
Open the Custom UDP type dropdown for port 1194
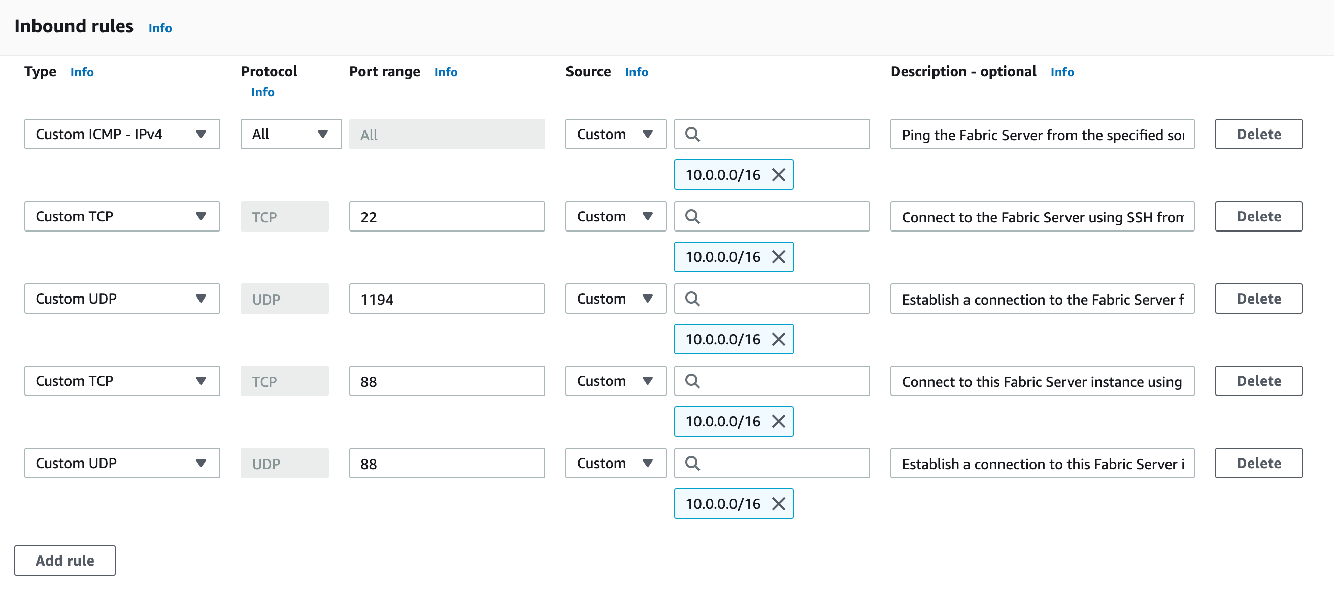[122, 299]
